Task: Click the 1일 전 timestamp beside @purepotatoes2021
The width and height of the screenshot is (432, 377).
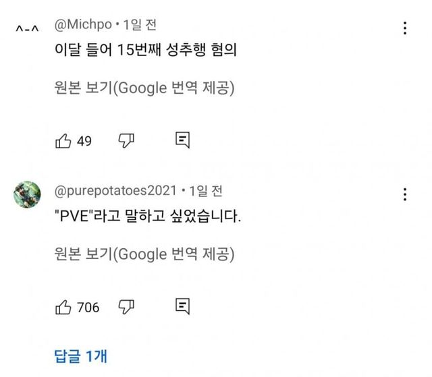Action: point(206,192)
